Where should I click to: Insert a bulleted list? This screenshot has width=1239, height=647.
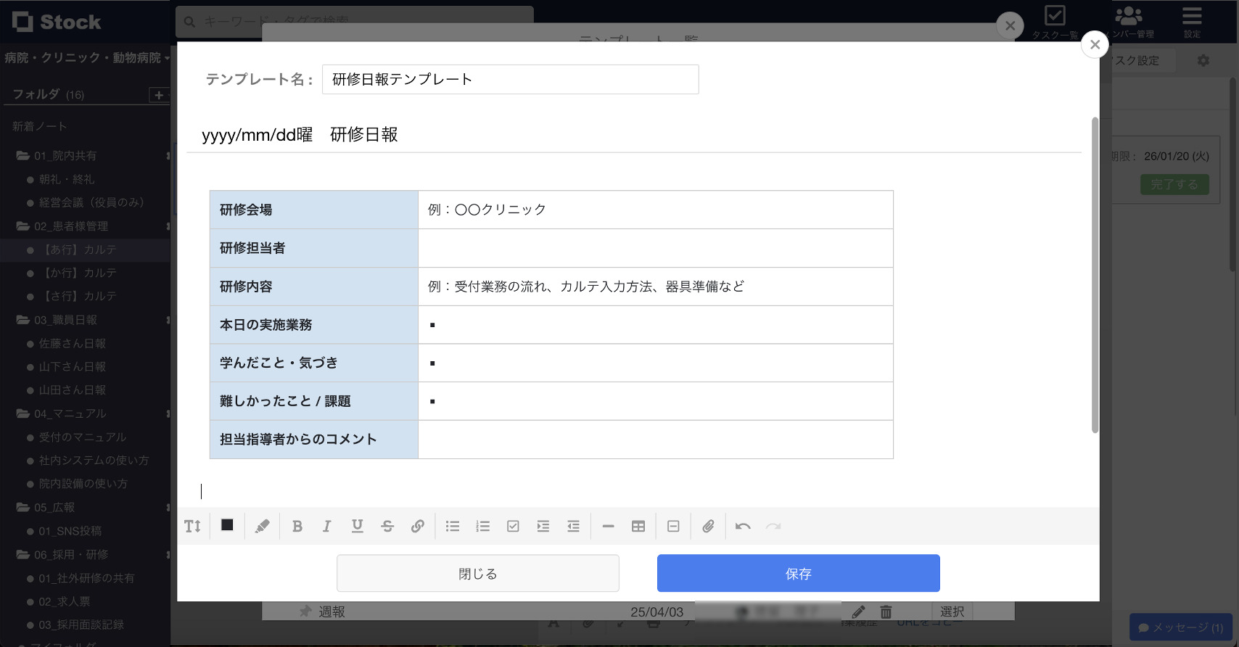(x=453, y=527)
